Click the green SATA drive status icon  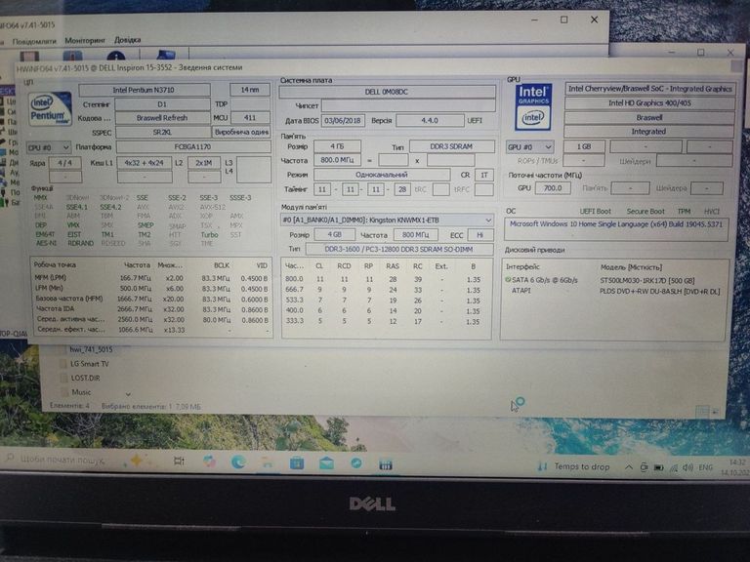[511, 280]
